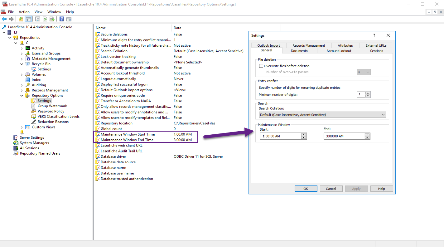
Task: Click the Cancel button in Settings dialog
Action: pyautogui.click(x=331, y=189)
